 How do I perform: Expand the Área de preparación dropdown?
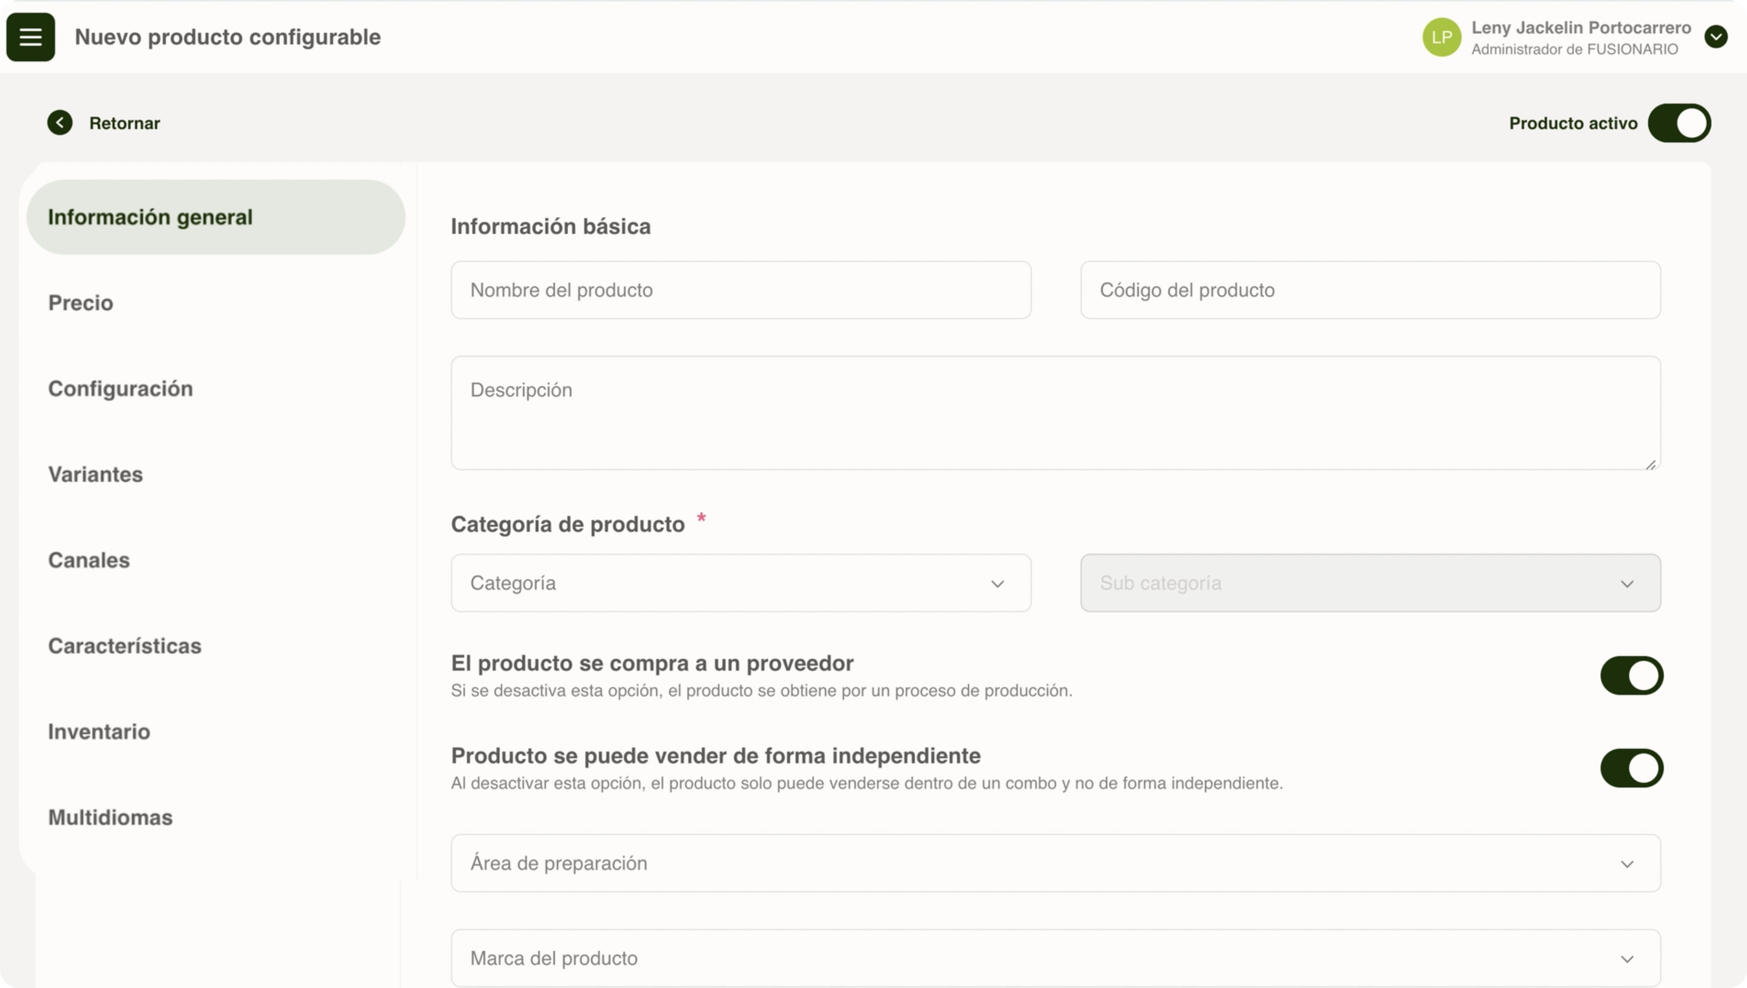[1055, 863]
